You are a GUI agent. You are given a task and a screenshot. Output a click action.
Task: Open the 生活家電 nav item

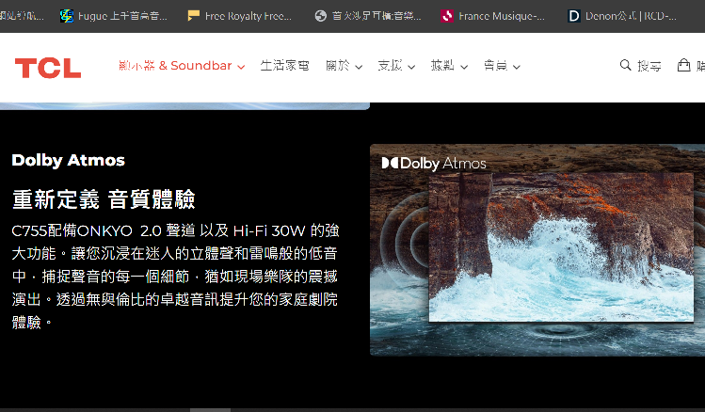[284, 66]
